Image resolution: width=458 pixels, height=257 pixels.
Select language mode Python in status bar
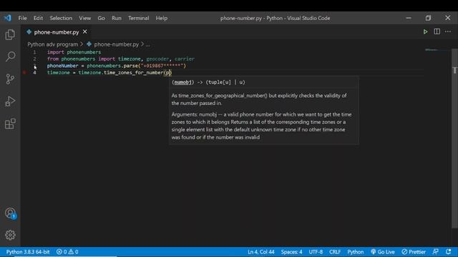[x=355, y=252]
